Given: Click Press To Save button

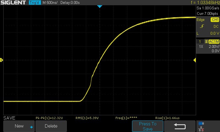Looking at the screenshot, I should [148, 126].
